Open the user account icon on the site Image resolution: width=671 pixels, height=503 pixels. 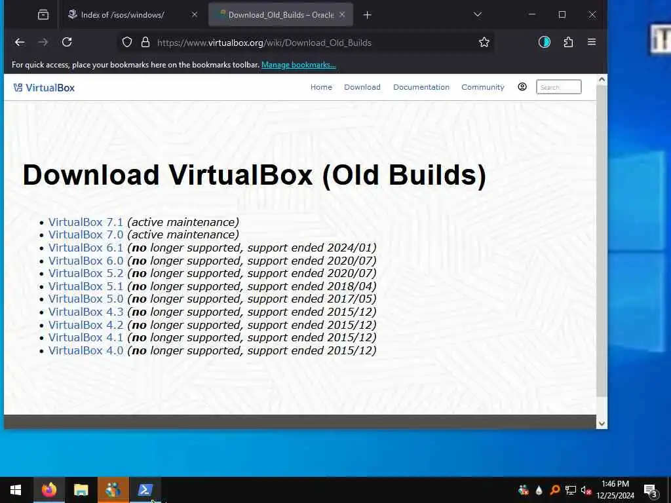(522, 87)
